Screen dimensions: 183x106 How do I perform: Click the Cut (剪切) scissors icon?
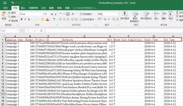pyautogui.click(x=9, y=13)
